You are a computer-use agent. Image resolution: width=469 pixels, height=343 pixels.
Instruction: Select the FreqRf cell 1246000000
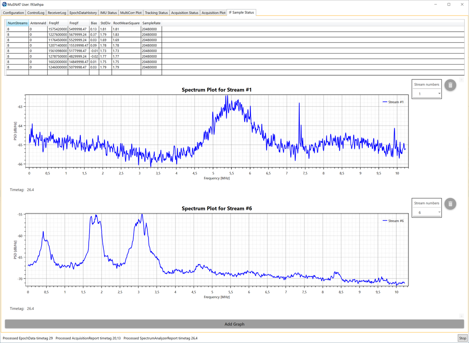tap(57, 67)
